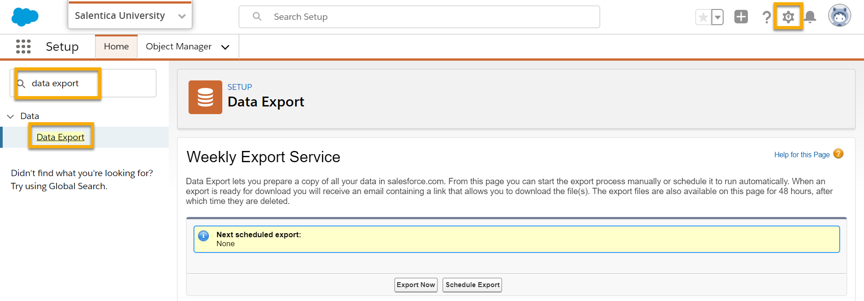Open the global actions plus icon
The height and width of the screenshot is (301, 864).
[x=741, y=17]
